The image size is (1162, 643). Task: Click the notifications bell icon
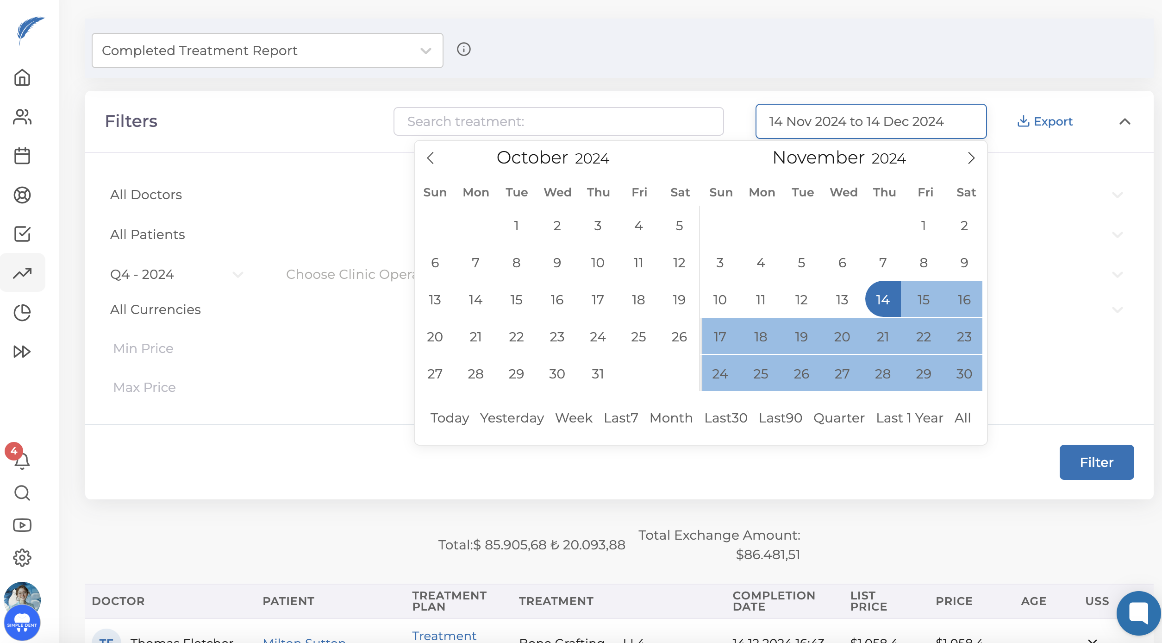22,461
